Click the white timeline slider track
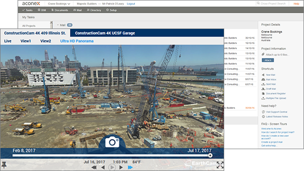This screenshot has width=304, height=171. click(x=111, y=155)
